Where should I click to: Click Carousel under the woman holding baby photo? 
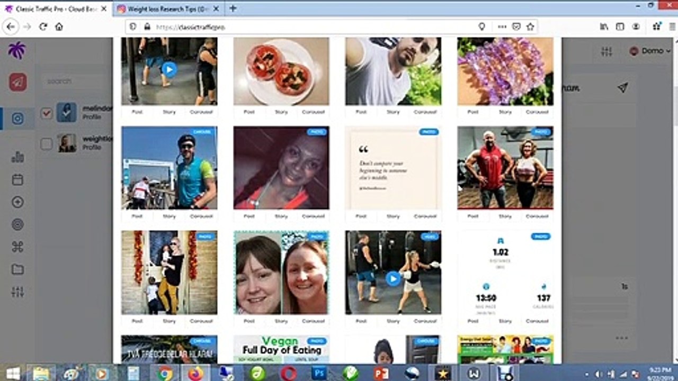(x=201, y=321)
